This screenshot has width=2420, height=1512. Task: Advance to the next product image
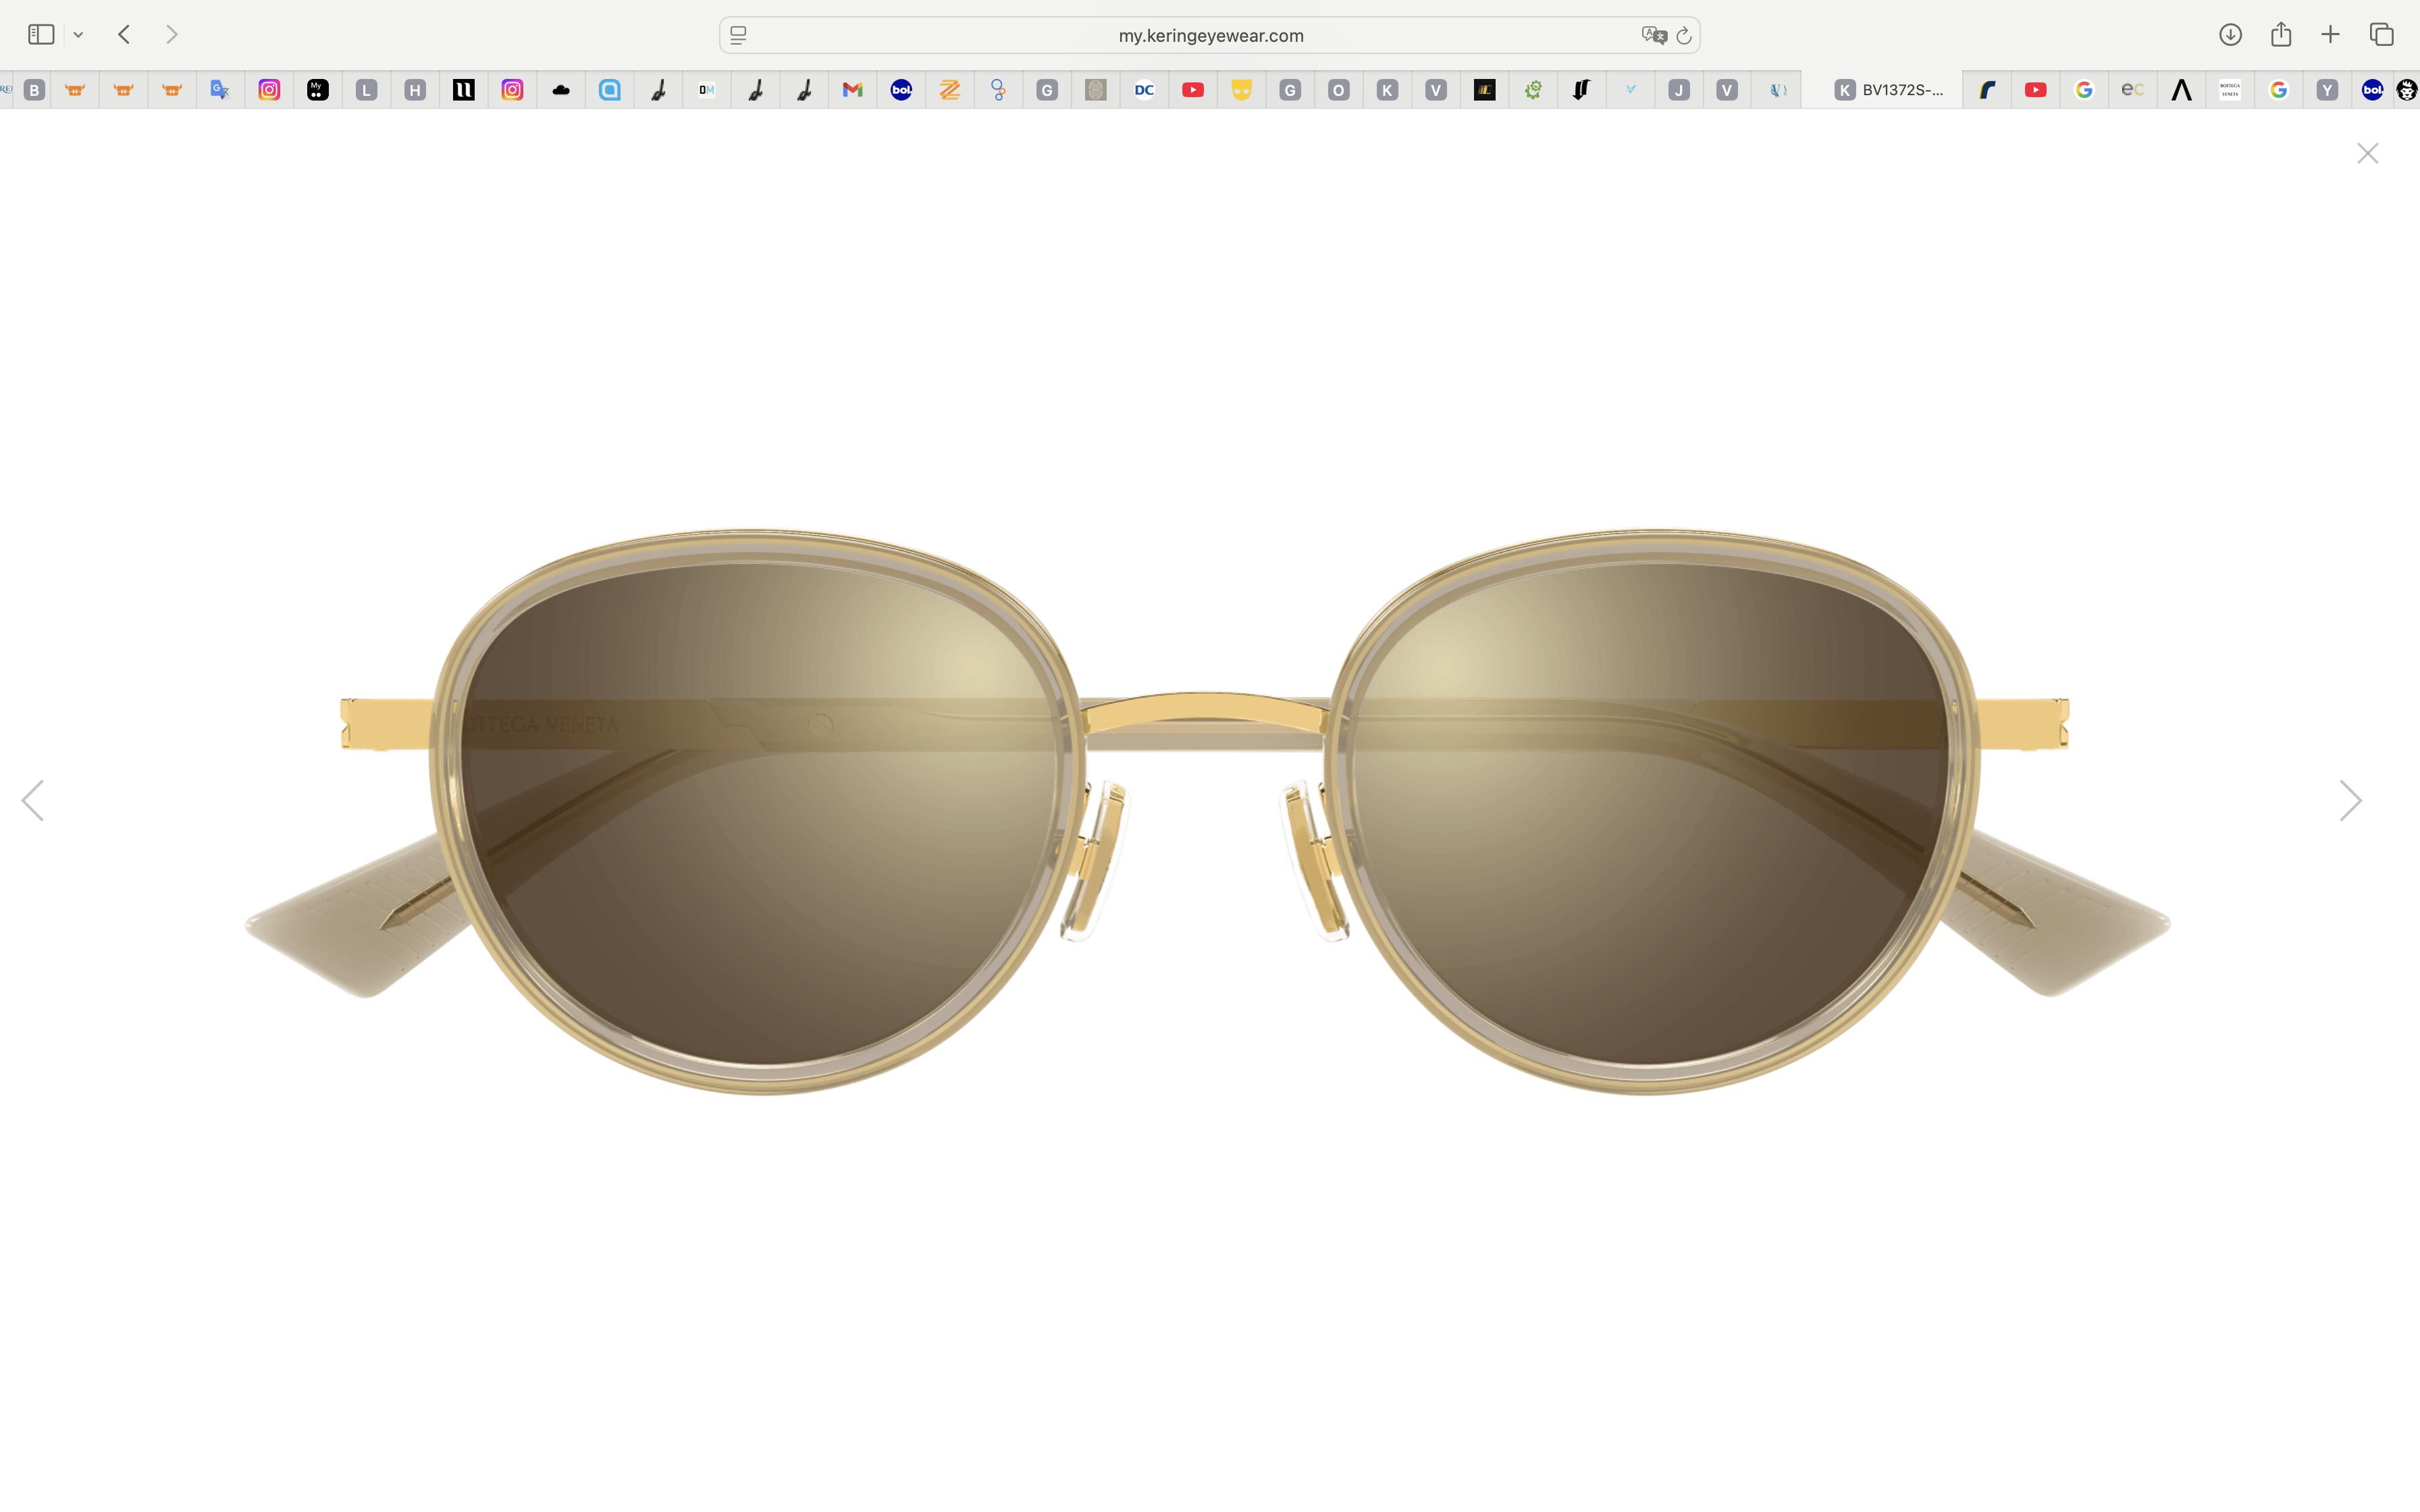[x=2350, y=800]
